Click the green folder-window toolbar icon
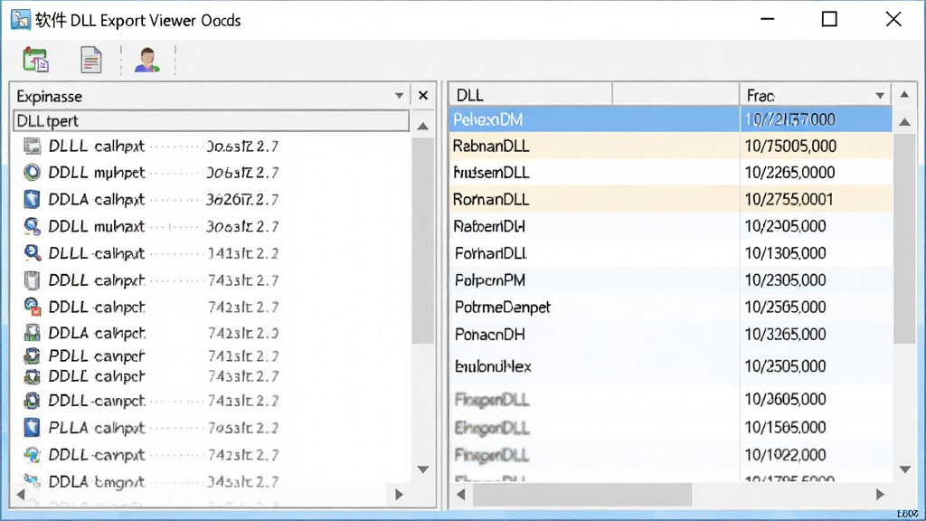Image resolution: width=926 pixels, height=521 pixels. 35,60
